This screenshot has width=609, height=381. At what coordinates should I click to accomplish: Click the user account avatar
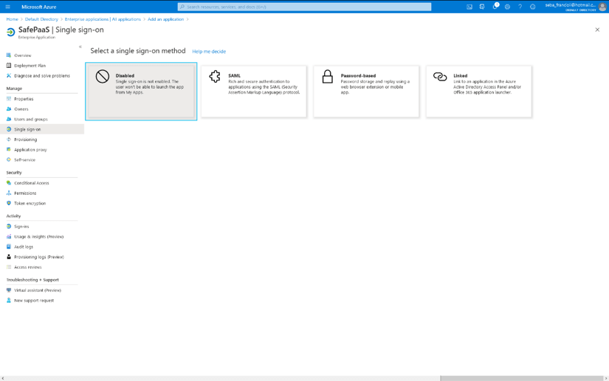[x=602, y=7]
